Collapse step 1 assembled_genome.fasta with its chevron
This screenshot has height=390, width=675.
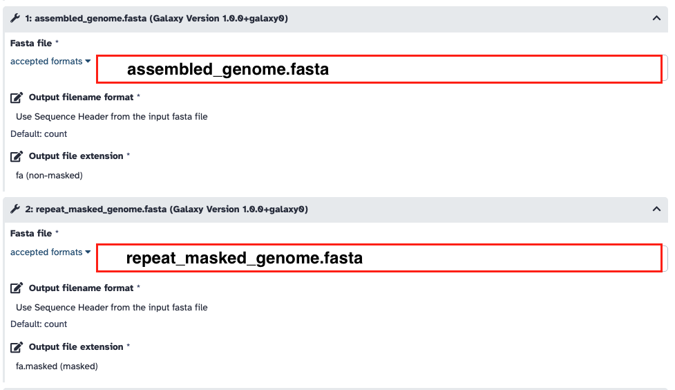pos(656,19)
